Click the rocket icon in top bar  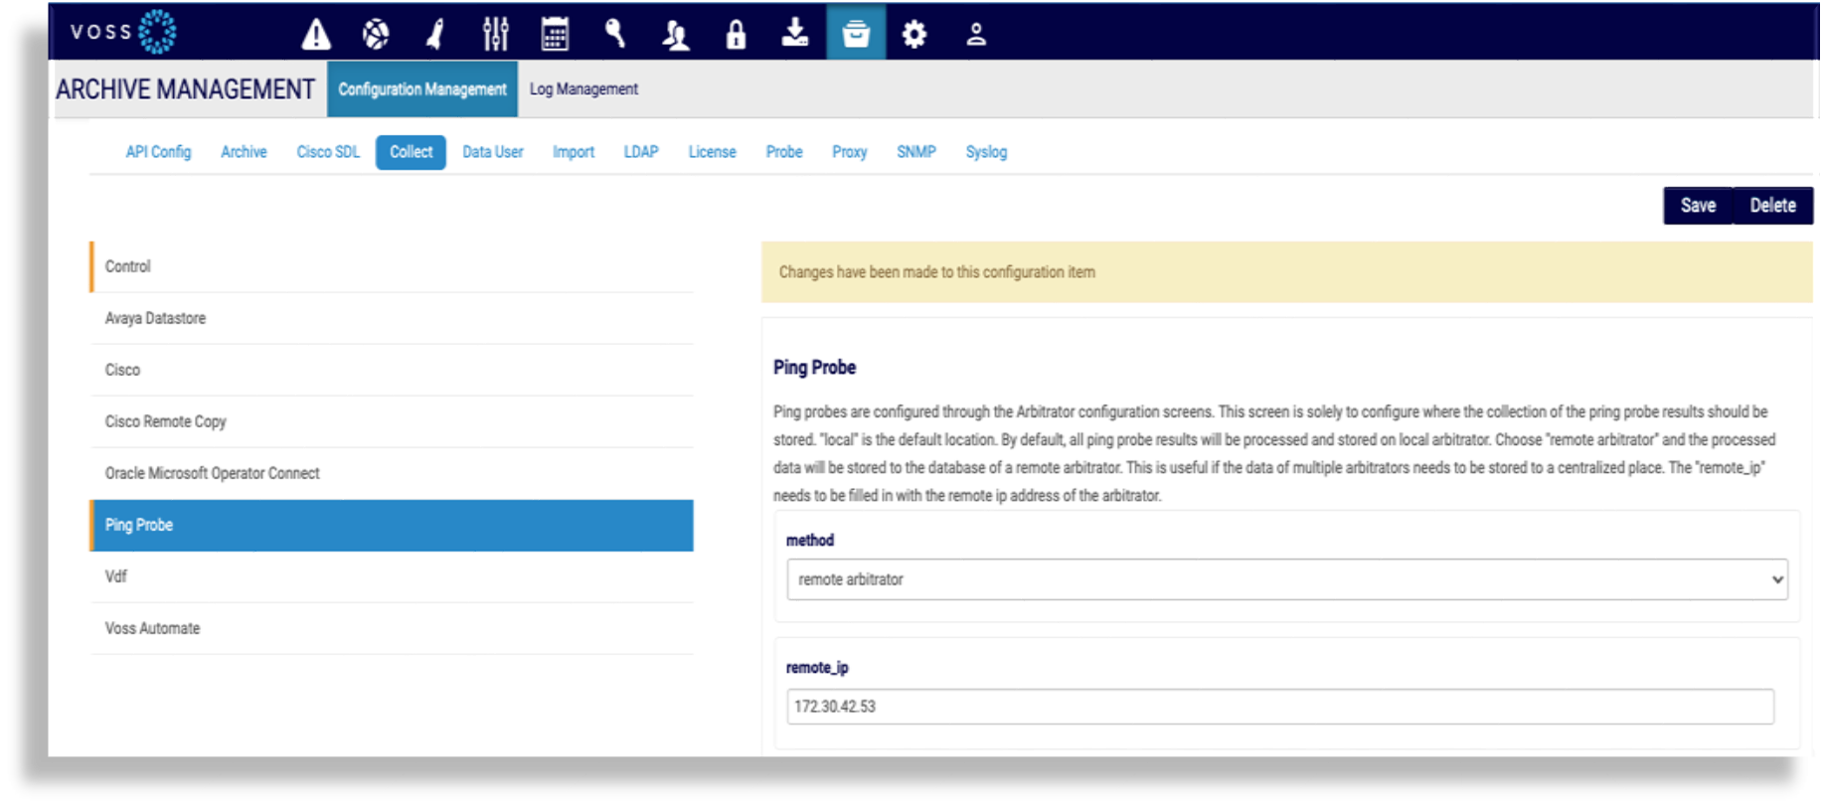point(435,35)
